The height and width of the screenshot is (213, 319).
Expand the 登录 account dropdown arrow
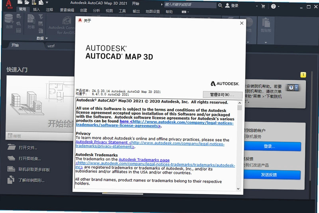257,6
